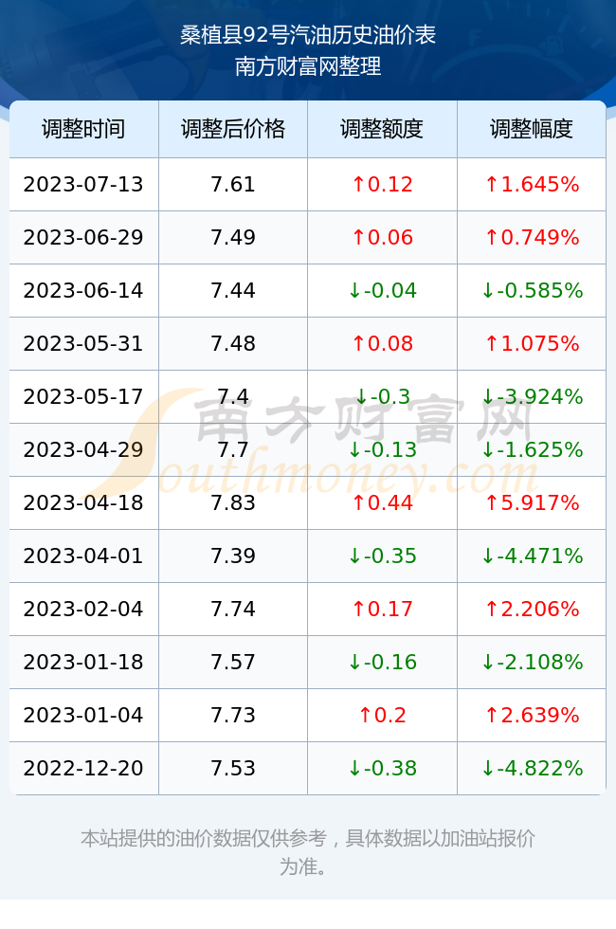
Task: Click the ↓-3.924% percentage cell
Action: (532, 396)
